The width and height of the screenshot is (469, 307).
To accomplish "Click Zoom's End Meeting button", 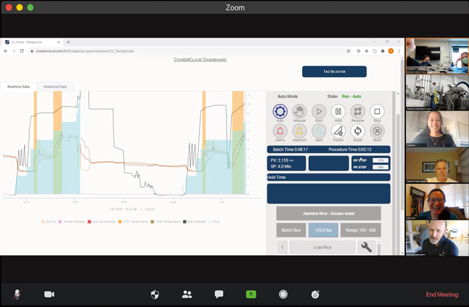I will click(x=442, y=294).
